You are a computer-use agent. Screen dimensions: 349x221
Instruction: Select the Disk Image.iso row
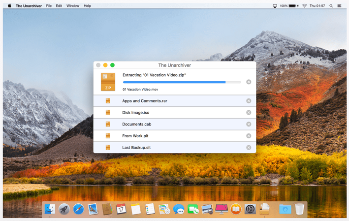click(x=175, y=112)
